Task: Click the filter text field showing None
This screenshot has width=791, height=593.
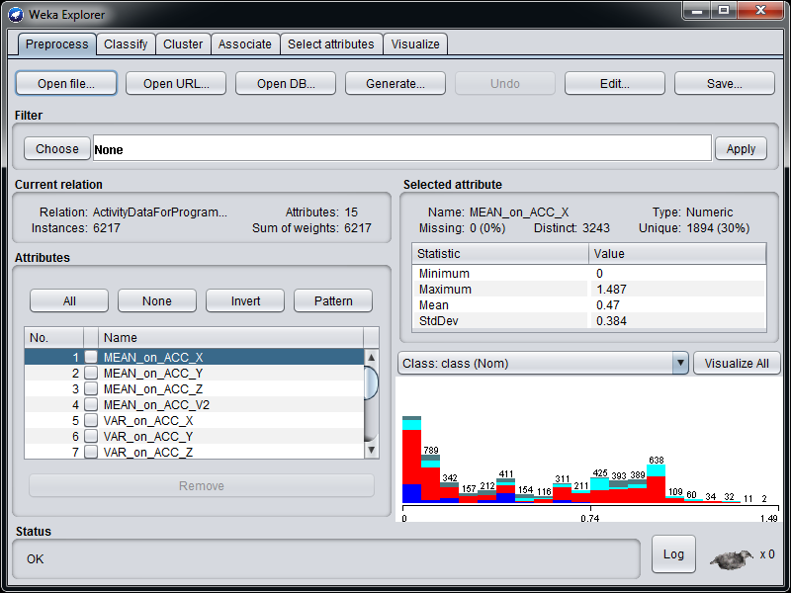Action: tap(402, 148)
